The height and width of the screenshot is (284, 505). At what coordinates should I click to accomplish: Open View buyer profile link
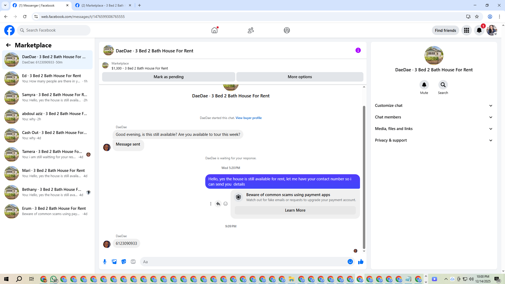248,118
